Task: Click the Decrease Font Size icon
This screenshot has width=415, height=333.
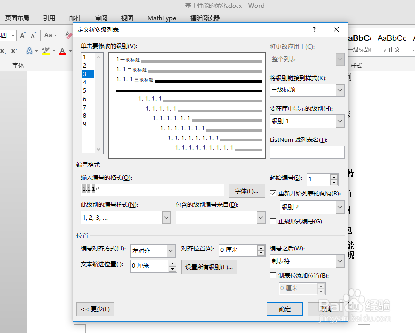Action: (x=33, y=35)
